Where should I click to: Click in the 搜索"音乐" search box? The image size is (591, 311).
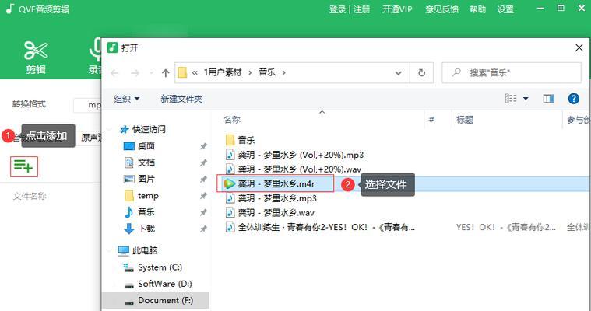pos(512,72)
